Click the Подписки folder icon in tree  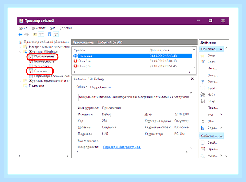click(x=25, y=86)
